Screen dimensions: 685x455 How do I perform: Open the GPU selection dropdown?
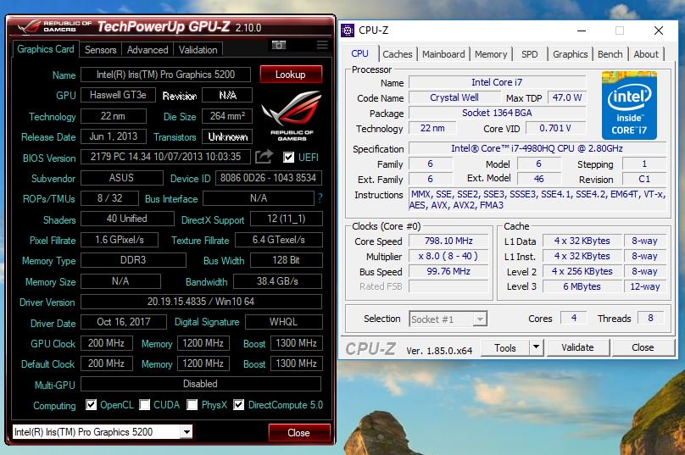(103, 432)
